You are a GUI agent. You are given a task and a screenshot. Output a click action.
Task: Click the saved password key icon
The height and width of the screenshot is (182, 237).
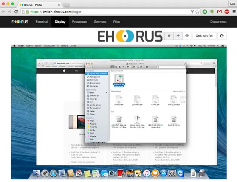(x=192, y=12)
